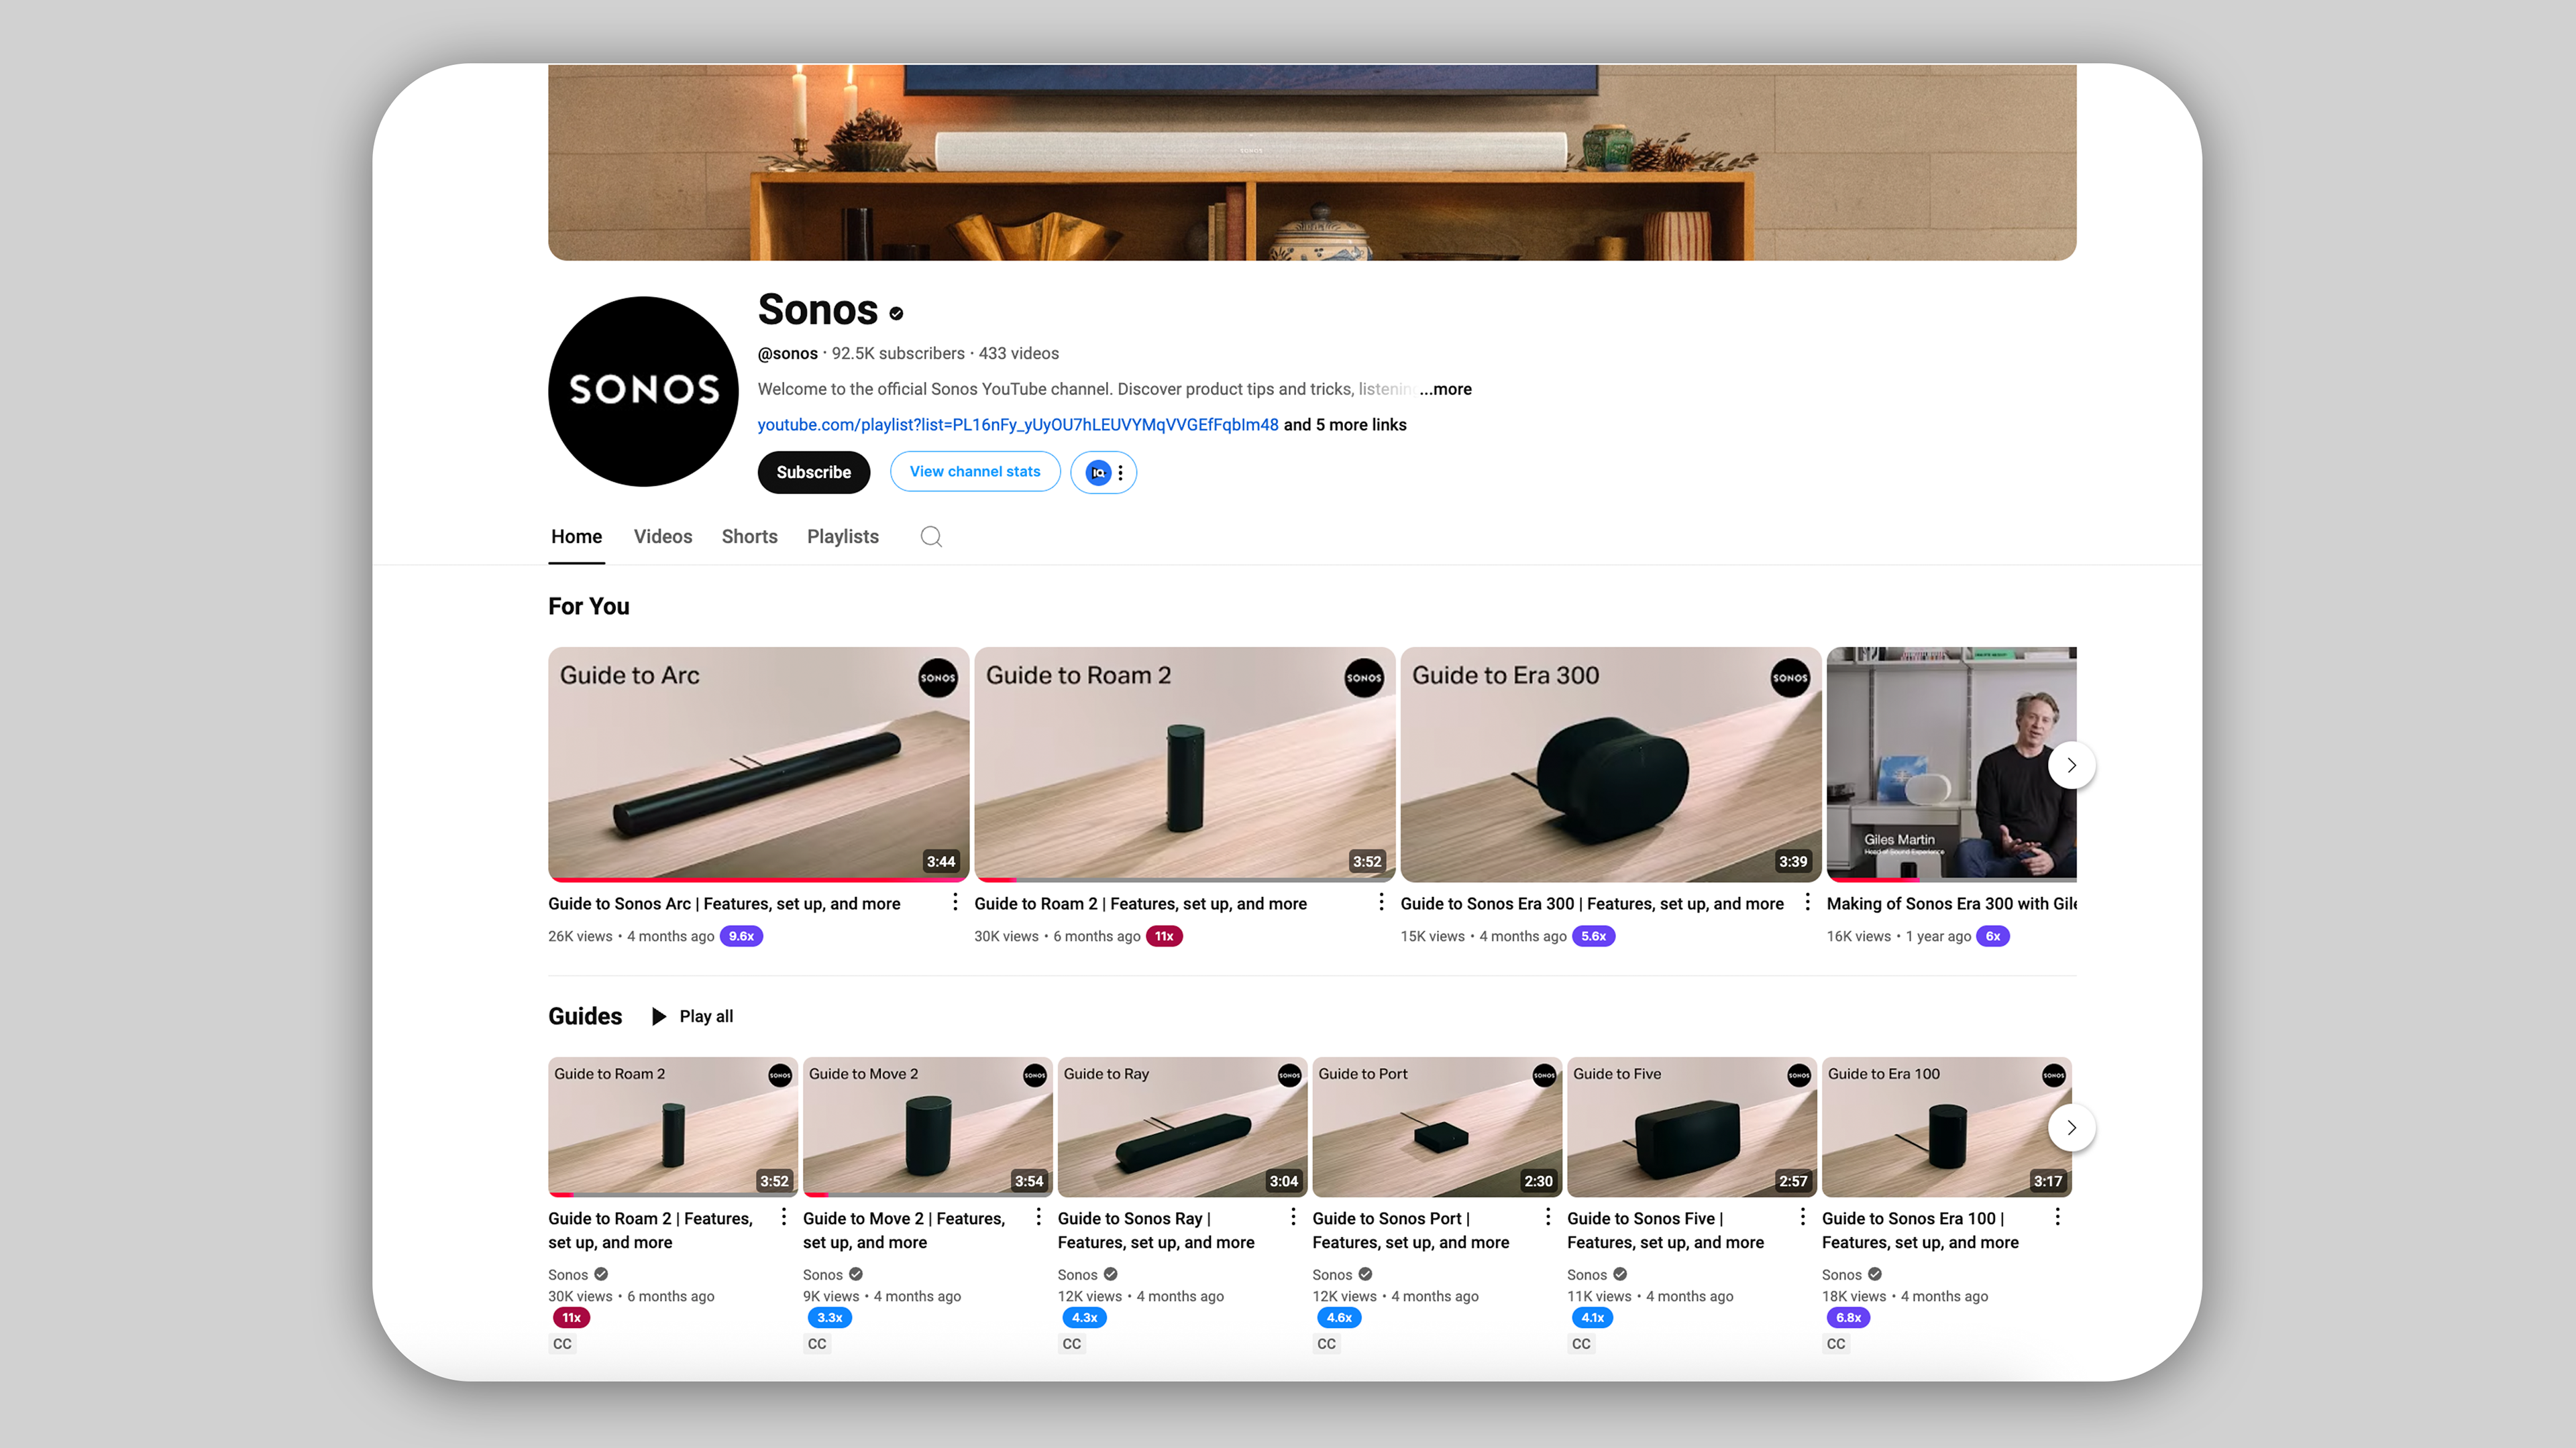Open the Guide to Ray thumbnail
This screenshot has width=2576, height=1448.
tap(1182, 1126)
